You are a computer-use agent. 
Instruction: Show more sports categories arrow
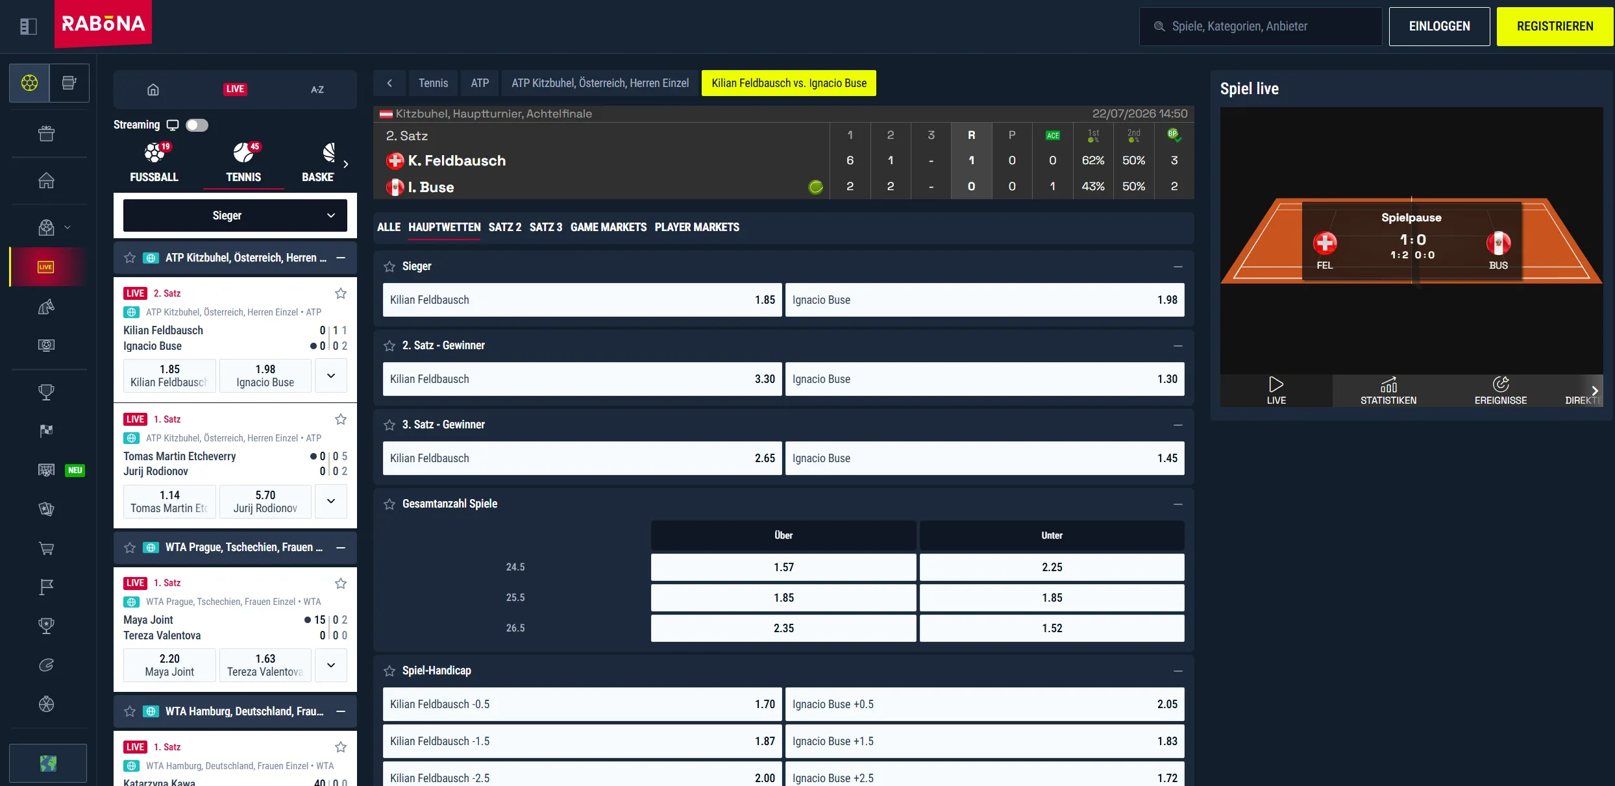point(346,164)
